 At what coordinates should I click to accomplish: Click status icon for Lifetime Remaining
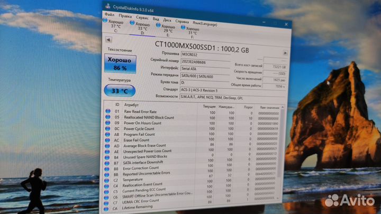(106, 209)
